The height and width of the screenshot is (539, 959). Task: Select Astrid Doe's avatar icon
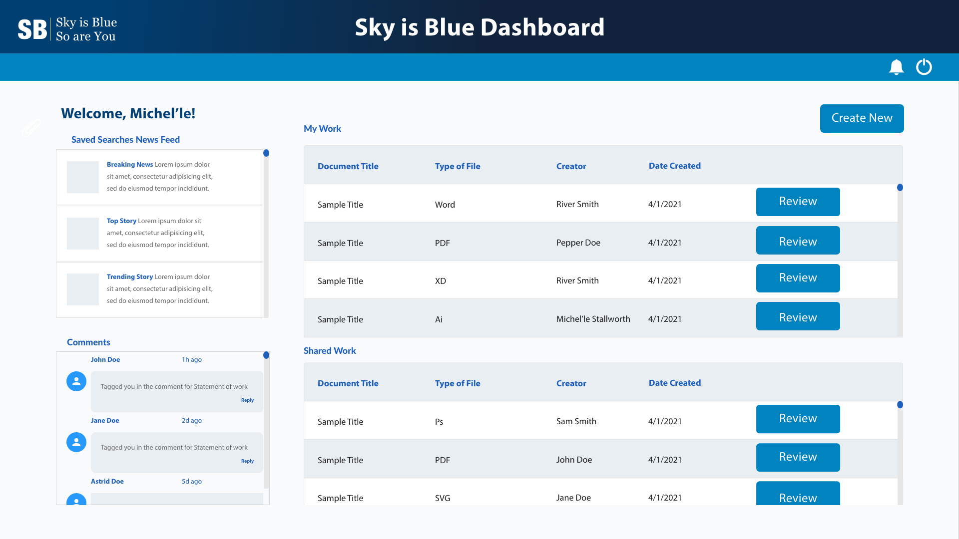(76, 501)
